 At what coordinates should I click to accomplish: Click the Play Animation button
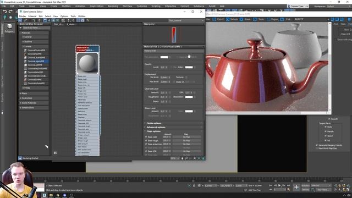point(279,185)
